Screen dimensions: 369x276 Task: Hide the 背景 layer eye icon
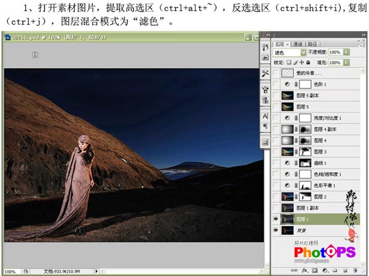(x=276, y=230)
